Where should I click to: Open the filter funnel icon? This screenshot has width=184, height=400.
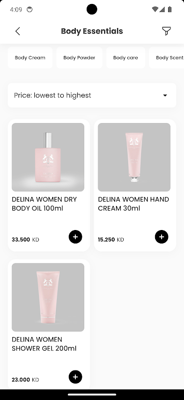[167, 31]
